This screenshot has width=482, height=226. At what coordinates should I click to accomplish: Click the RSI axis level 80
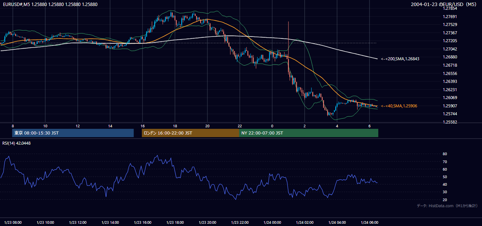point(445,154)
